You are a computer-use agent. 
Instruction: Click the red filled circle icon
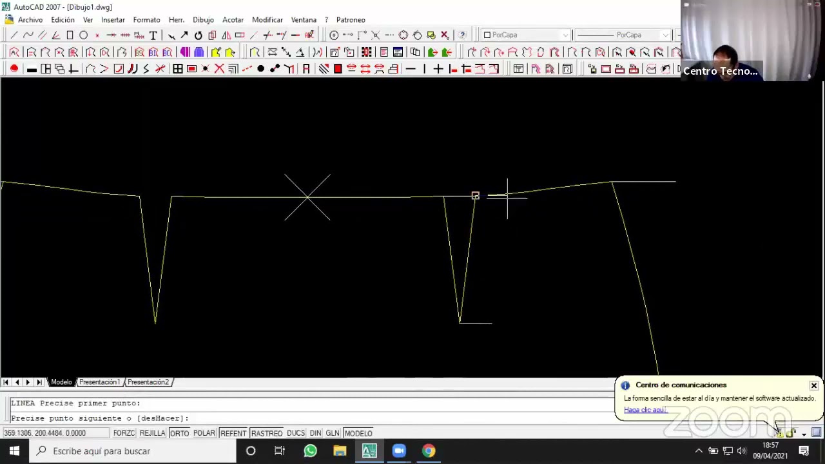[x=14, y=69]
